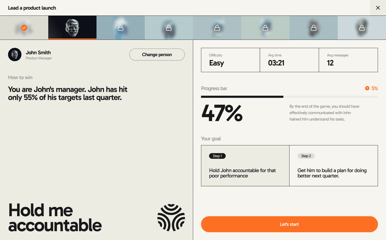386x240 pixels.
Task: Click the lock icon on fifth character
Action: point(217,28)
